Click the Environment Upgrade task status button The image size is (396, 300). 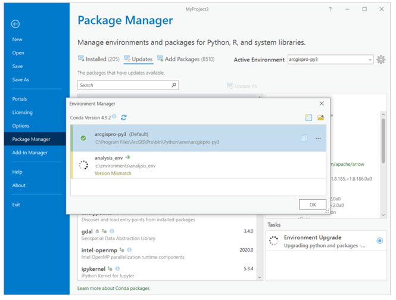pyautogui.click(x=379, y=241)
